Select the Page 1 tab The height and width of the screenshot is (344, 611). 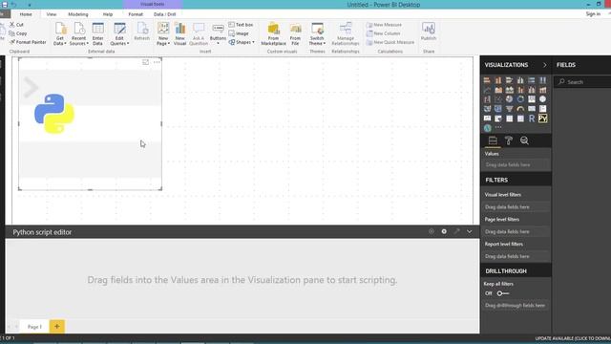(34, 327)
